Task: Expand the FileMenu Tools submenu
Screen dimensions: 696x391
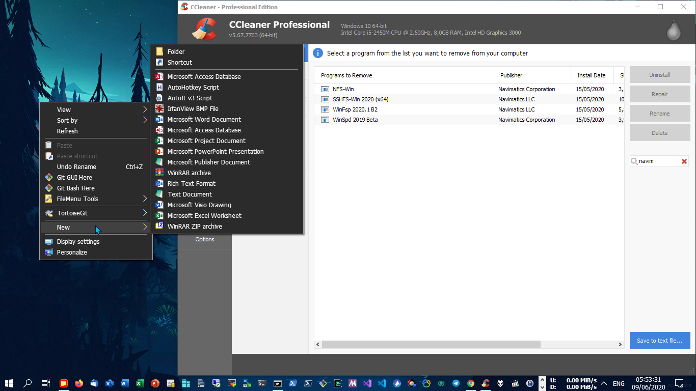Action: coord(96,199)
